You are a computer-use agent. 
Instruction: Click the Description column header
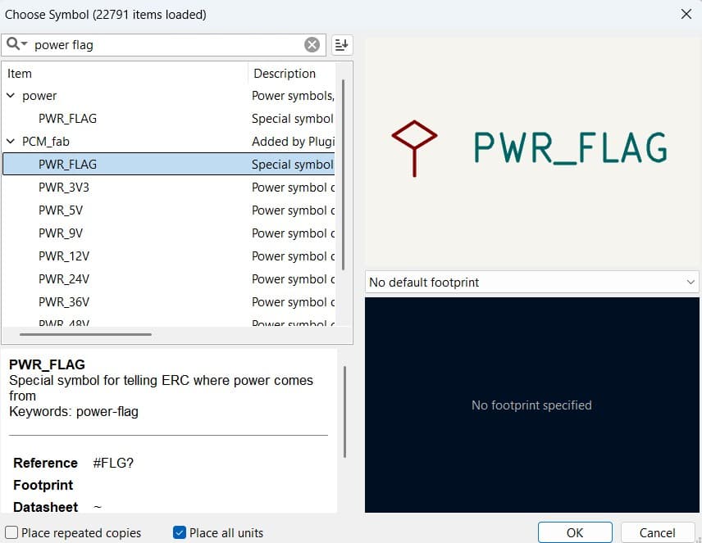tap(291, 74)
